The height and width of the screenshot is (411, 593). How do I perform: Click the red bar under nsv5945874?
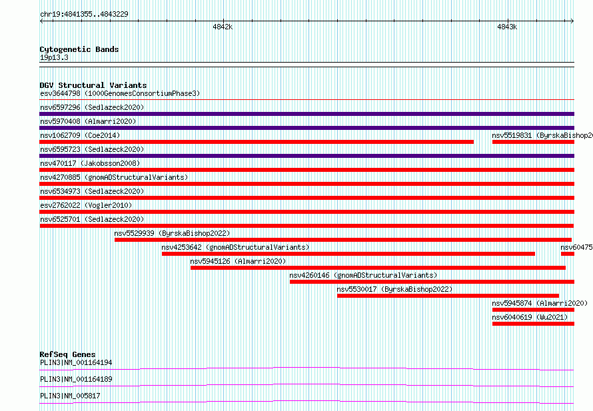click(x=533, y=310)
